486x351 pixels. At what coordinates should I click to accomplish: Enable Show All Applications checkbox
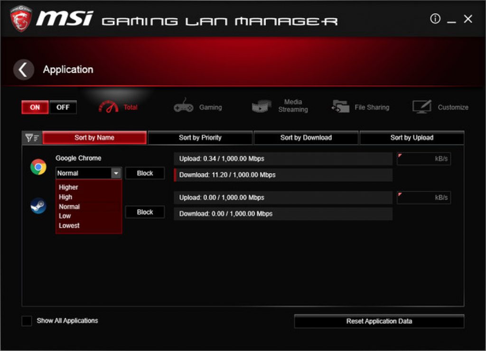tap(27, 321)
